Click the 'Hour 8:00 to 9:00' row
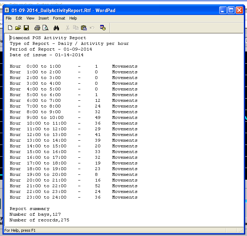The height and width of the screenshot is (236, 247). [74, 112]
